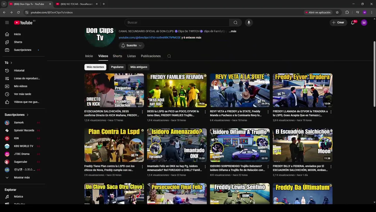Switch to channel Inicio tab

(x=89, y=56)
